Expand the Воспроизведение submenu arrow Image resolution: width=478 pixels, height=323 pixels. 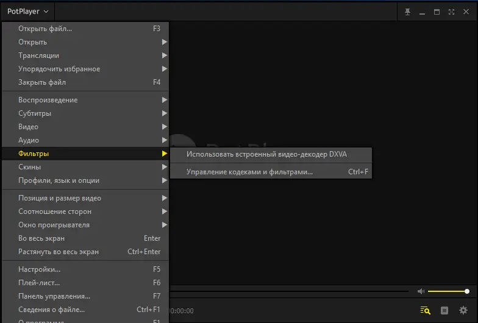pyautogui.click(x=165, y=100)
